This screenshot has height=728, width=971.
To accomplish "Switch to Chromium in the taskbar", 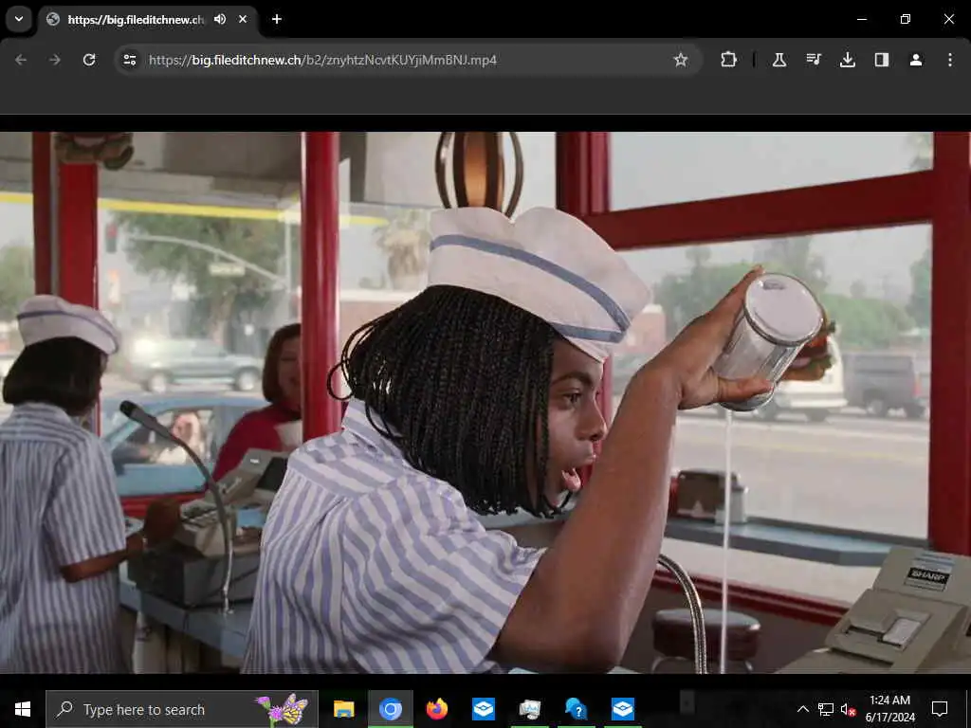I will (x=390, y=709).
